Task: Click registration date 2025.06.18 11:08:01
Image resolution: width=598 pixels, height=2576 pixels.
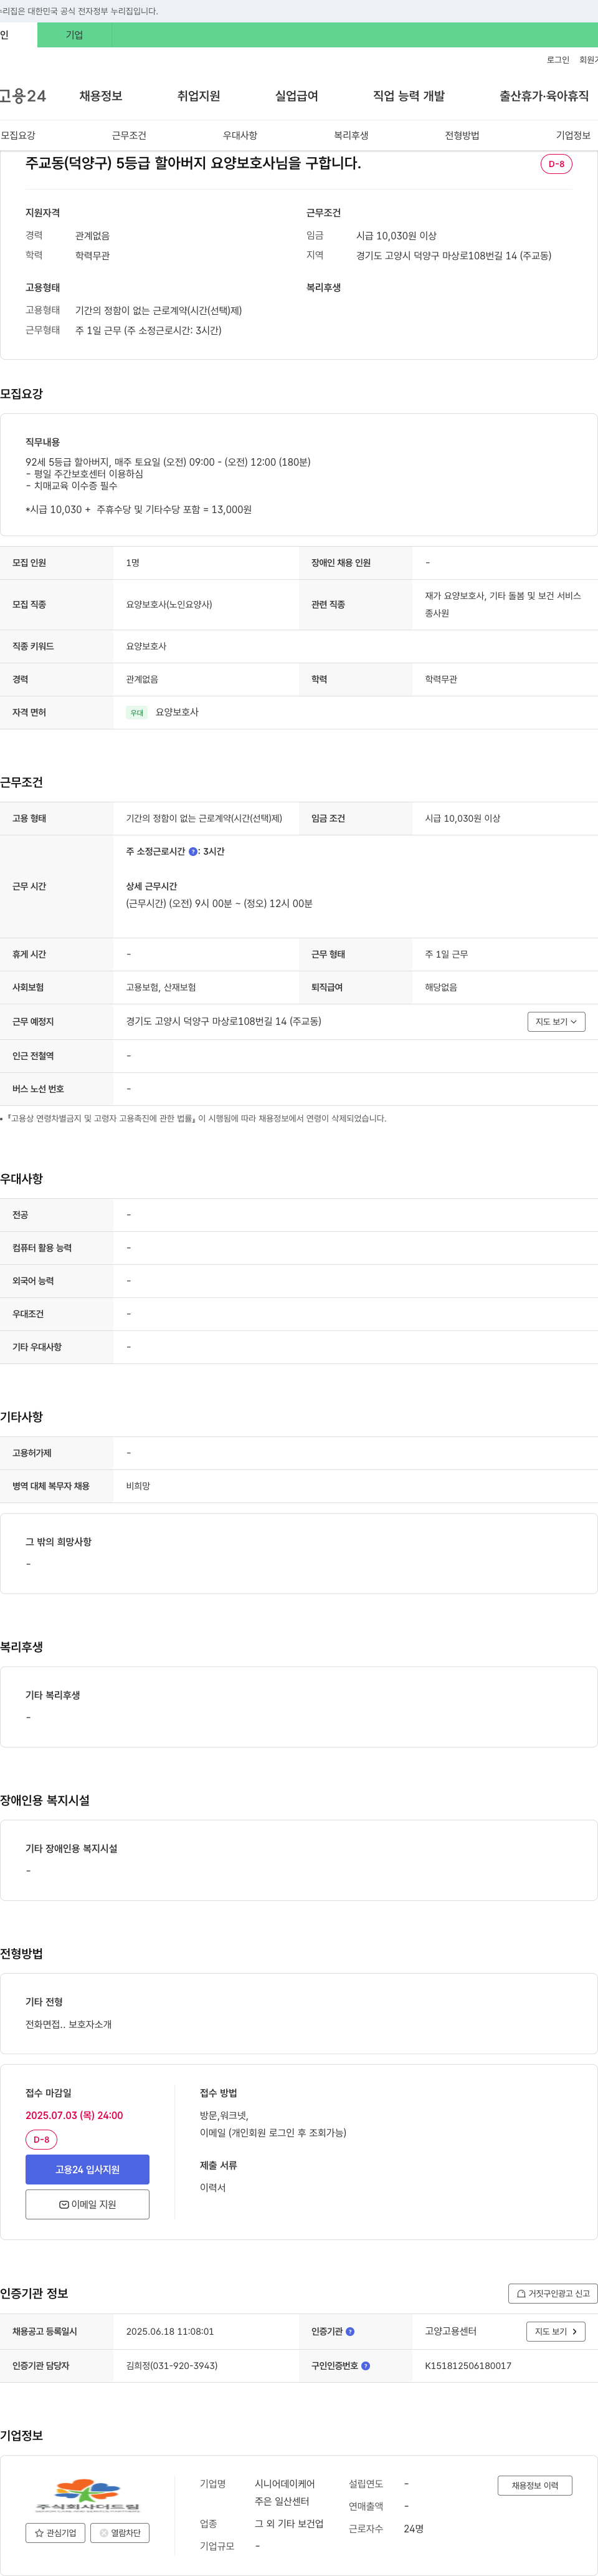Action: tap(170, 2331)
